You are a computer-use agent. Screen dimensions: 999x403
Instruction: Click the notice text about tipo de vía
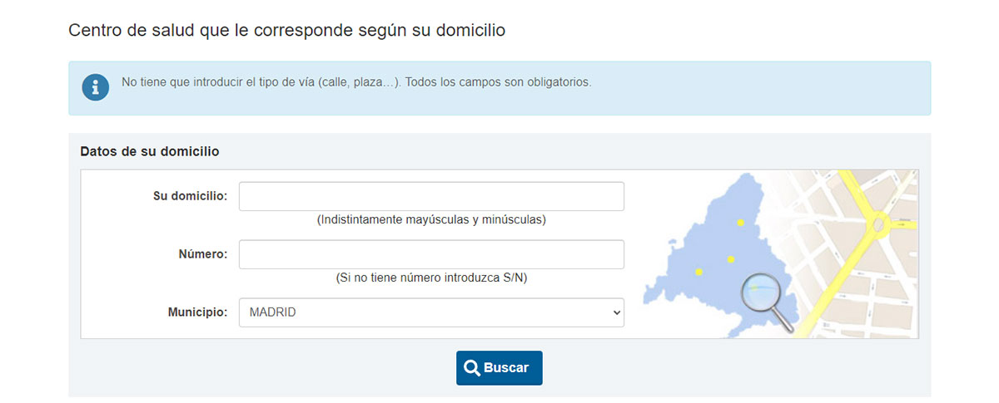356,82
